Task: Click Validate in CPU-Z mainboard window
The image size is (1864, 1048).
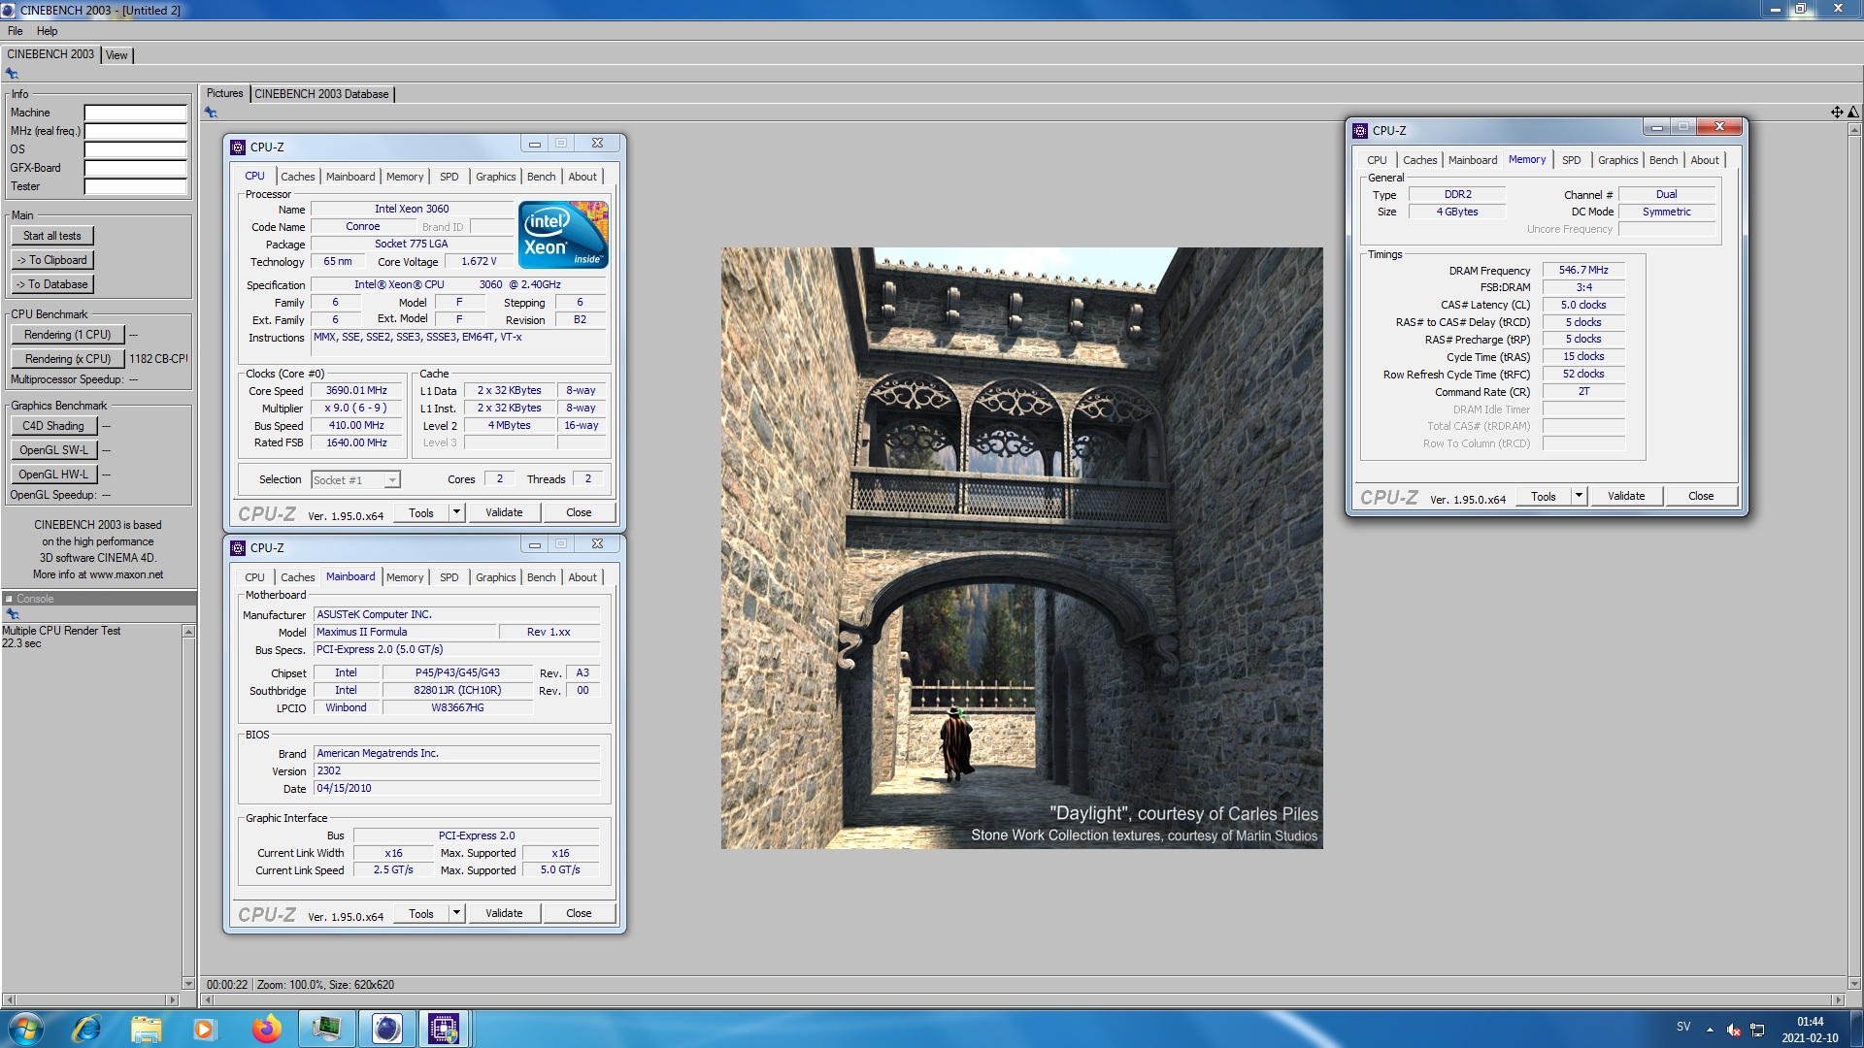Action: [504, 913]
